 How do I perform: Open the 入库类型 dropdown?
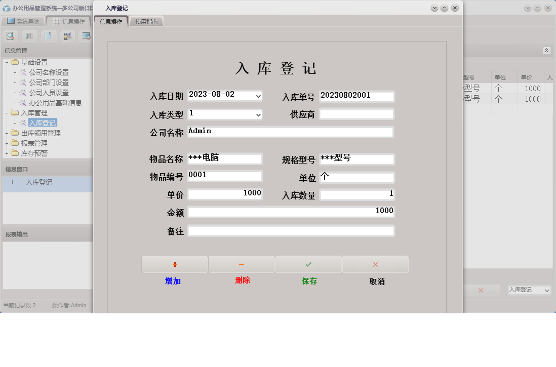coord(258,114)
